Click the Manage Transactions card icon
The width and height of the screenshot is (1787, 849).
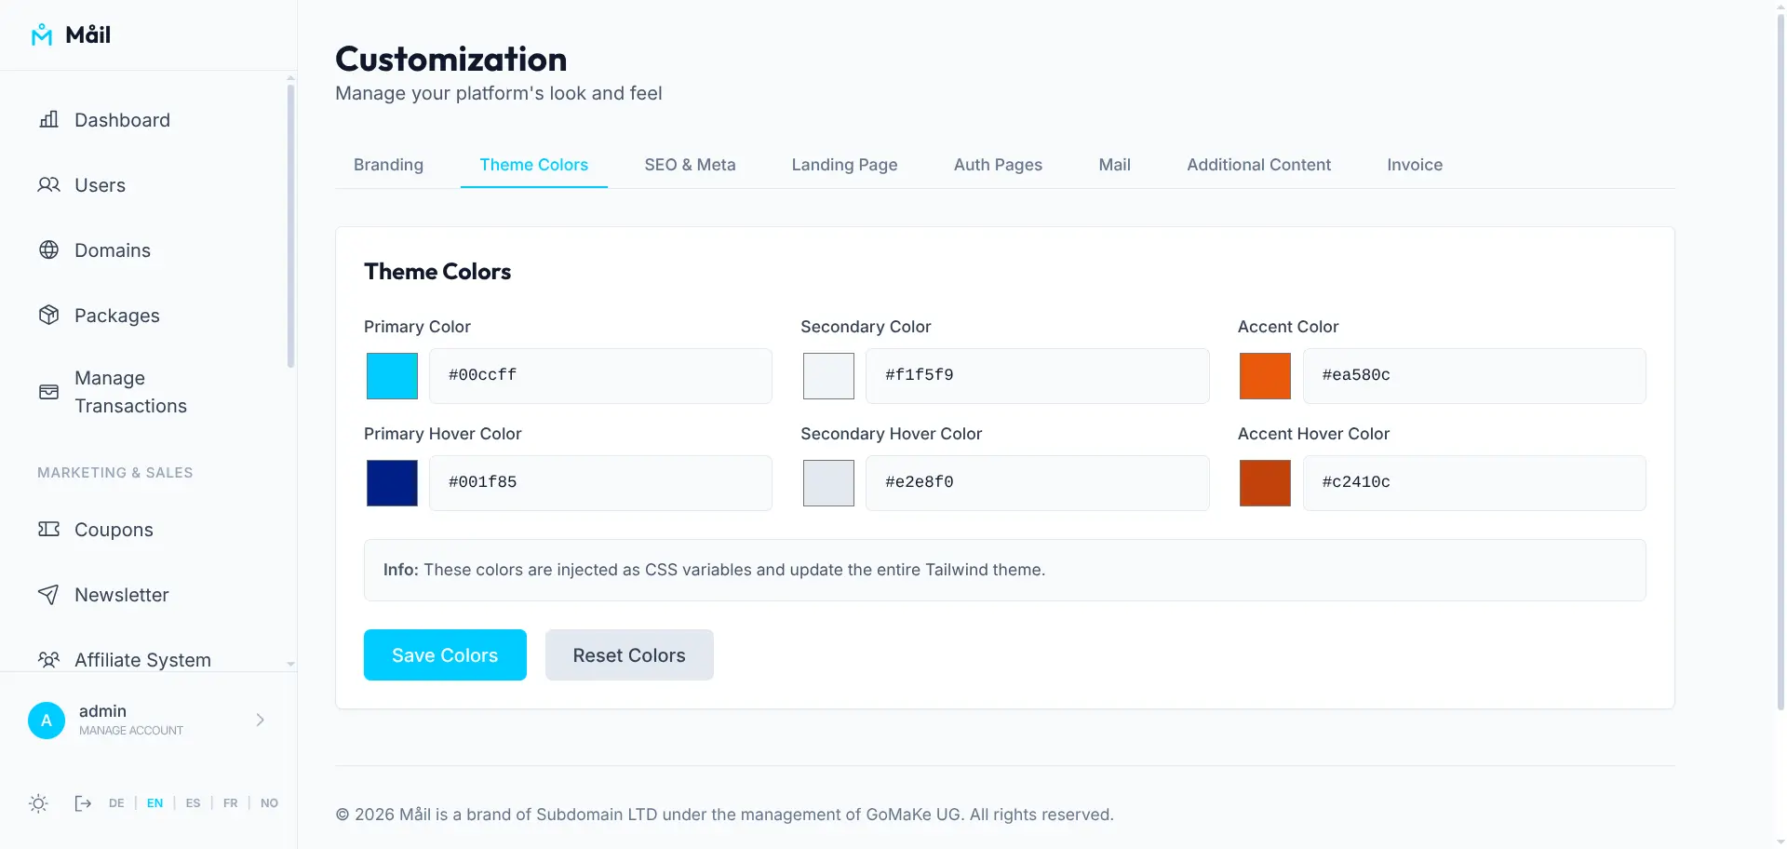pyautogui.click(x=49, y=392)
